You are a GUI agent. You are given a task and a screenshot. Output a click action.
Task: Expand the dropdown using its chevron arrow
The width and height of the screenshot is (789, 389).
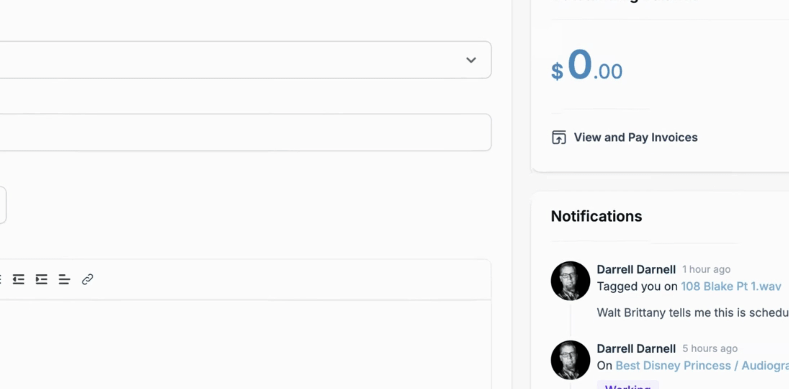(471, 60)
